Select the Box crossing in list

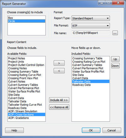[x=26, y=18]
